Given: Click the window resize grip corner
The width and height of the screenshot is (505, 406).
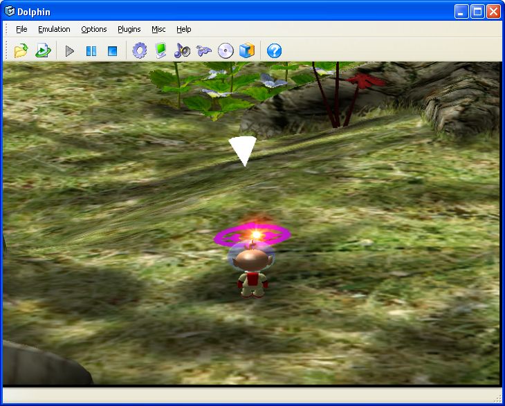Looking at the screenshot, I should tap(498, 398).
